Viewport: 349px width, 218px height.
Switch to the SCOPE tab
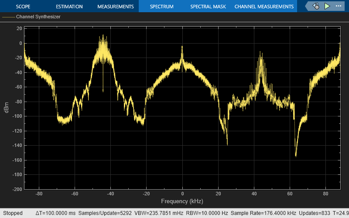click(x=23, y=7)
